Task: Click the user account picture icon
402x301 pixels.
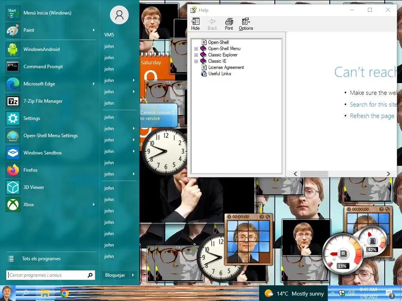Action: tap(119, 15)
